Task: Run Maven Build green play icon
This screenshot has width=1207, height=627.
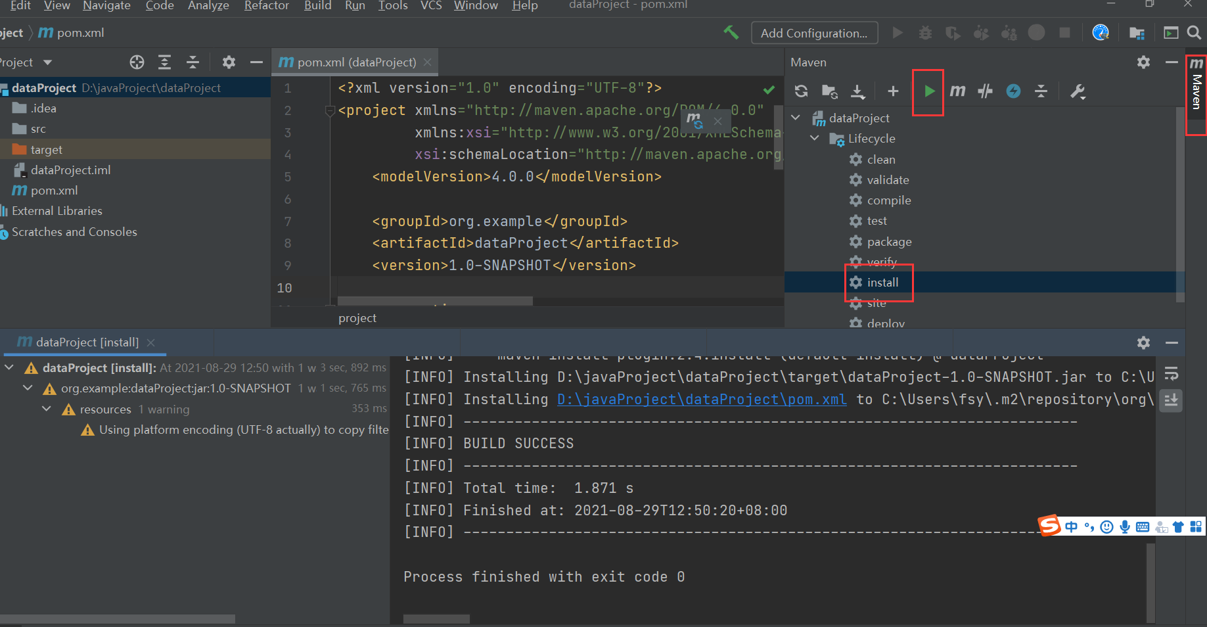Action: click(929, 91)
